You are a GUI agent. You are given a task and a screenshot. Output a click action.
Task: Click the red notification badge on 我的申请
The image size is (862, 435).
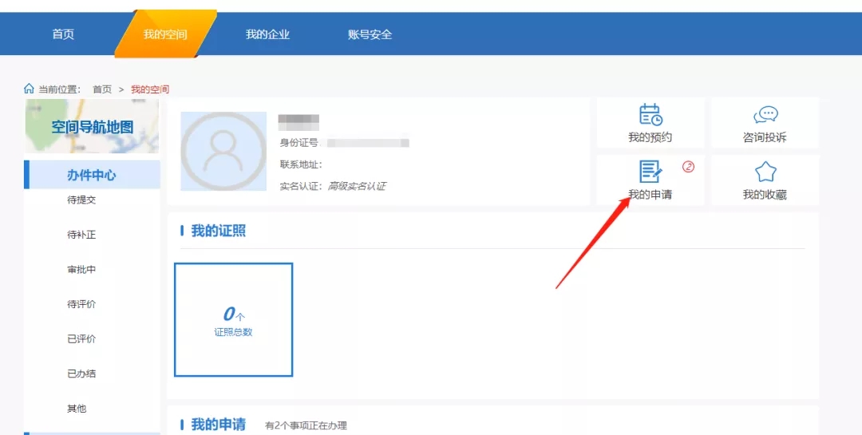pyautogui.click(x=688, y=167)
